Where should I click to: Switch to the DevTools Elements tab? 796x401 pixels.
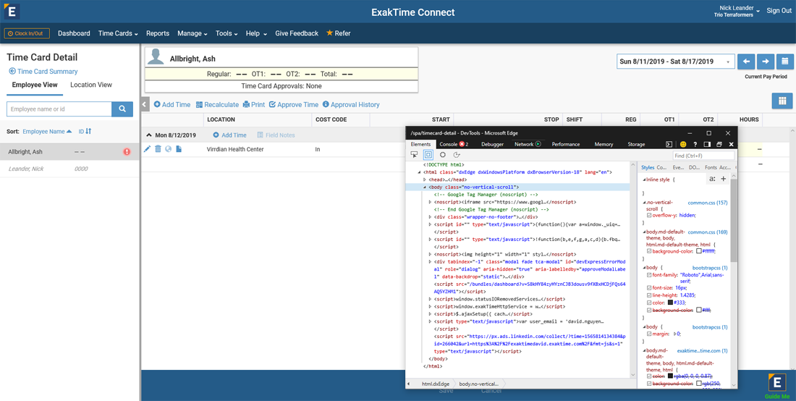click(x=420, y=144)
